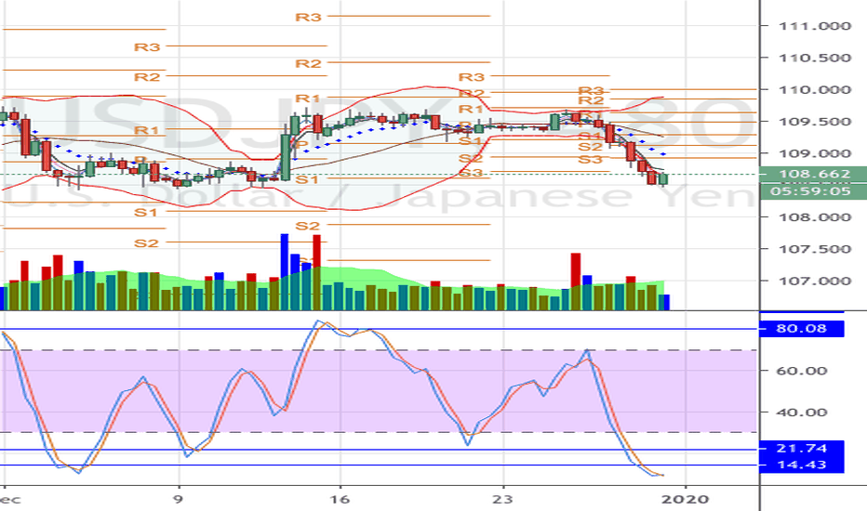Click the 107.000 price axis label

point(815,282)
